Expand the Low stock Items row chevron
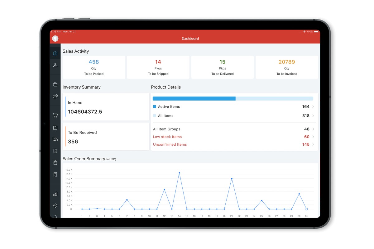 pyautogui.click(x=313, y=137)
